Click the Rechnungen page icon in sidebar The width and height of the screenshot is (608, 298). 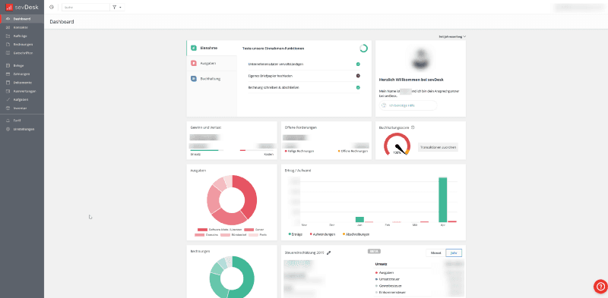click(x=8, y=45)
